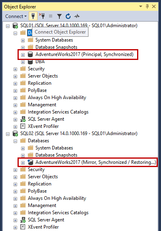
Task: Click XEvent Profiler icon under SQL02
Action: pos(23,227)
